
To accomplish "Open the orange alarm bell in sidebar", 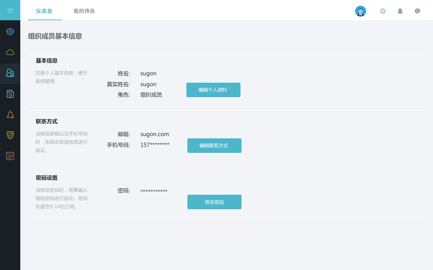I will [10, 114].
